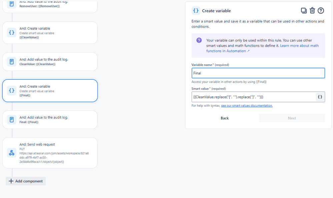The image size is (333, 198).
Task: Open the smart values documentation link
Action: click(x=247, y=106)
